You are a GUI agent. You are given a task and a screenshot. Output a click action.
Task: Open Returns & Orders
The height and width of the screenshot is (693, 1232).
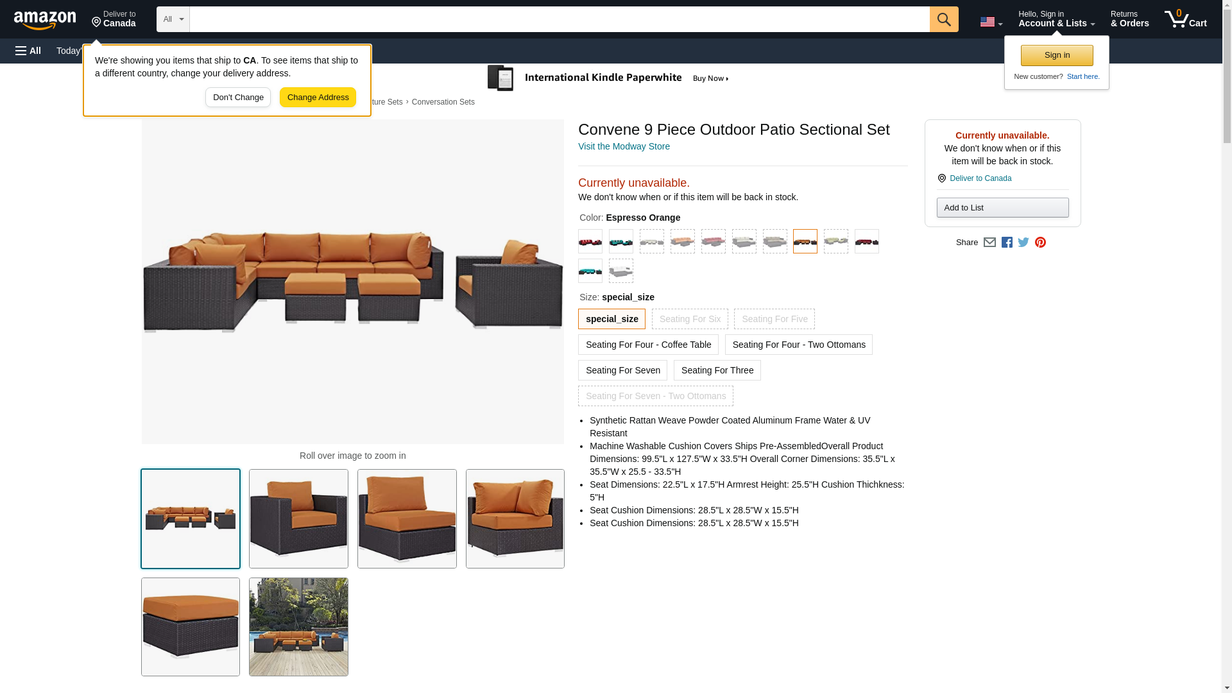pyautogui.click(x=1129, y=19)
